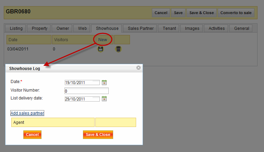264x152 pixels.
Task: Click into the Visitor Number field
Action: pyautogui.click(x=86, y=91)
